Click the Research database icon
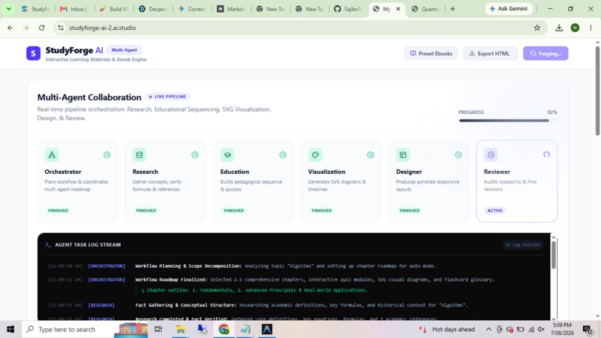 click(x=139, y=155)
